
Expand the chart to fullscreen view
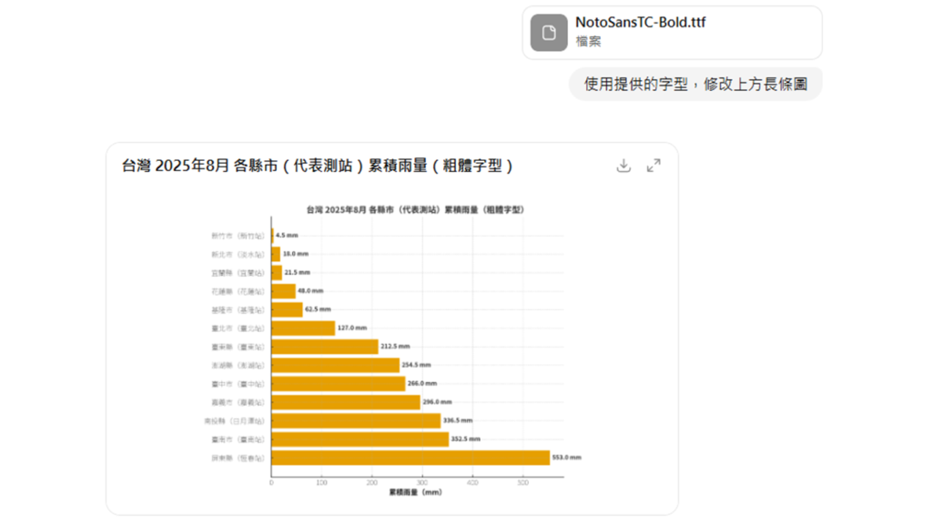point(653,166)
